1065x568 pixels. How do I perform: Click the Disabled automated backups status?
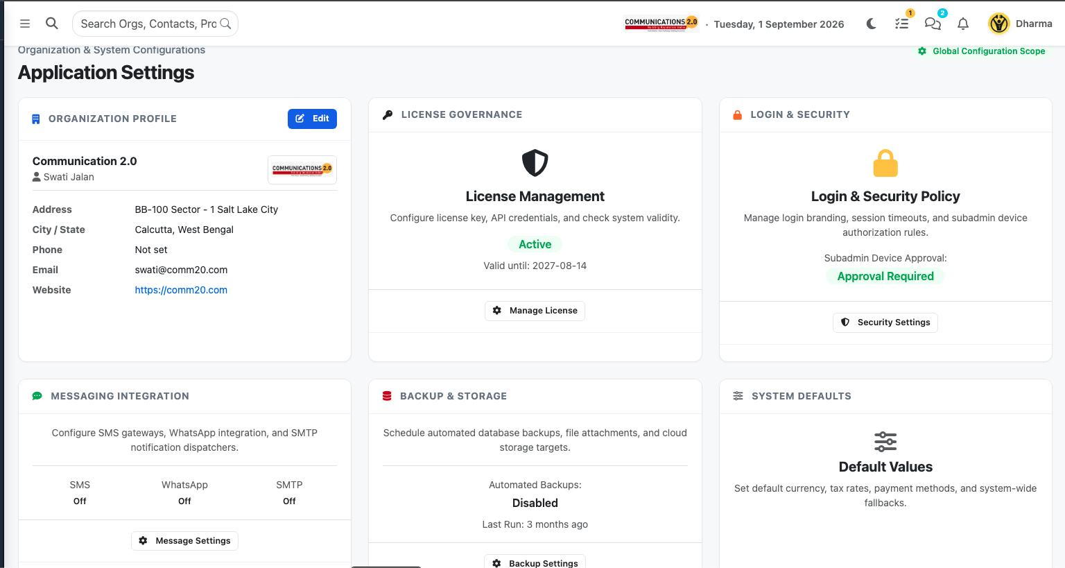[535, 503]
